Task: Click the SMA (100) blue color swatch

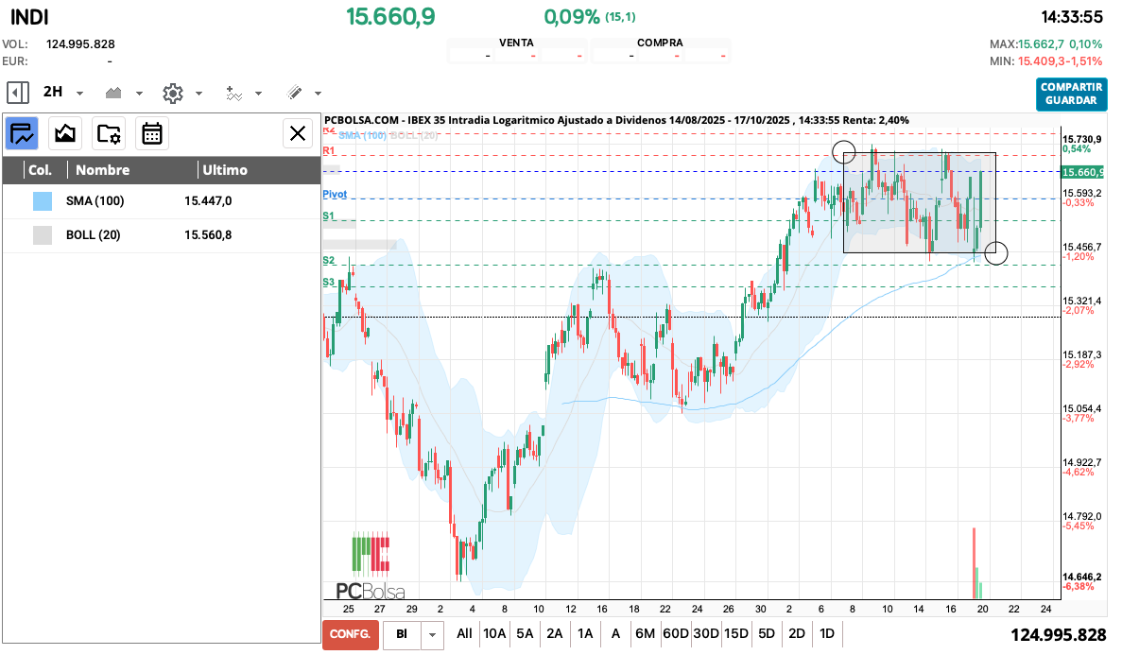Action: pos(43,201)
